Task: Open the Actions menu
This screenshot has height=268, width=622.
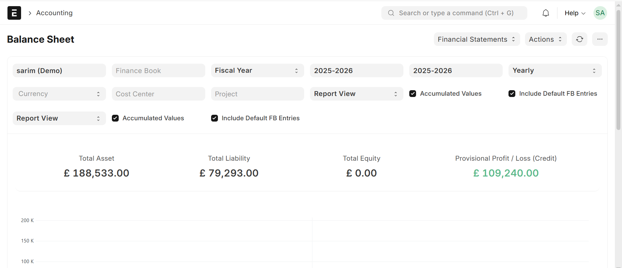Action: [x=545, y=39]
